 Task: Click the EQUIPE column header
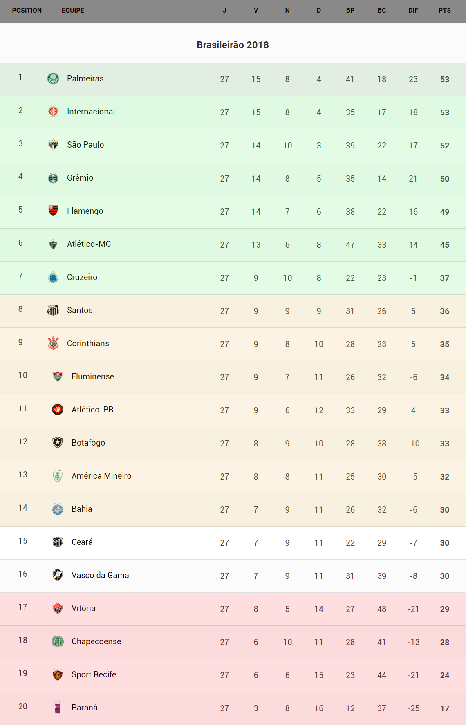click(73, 11)
